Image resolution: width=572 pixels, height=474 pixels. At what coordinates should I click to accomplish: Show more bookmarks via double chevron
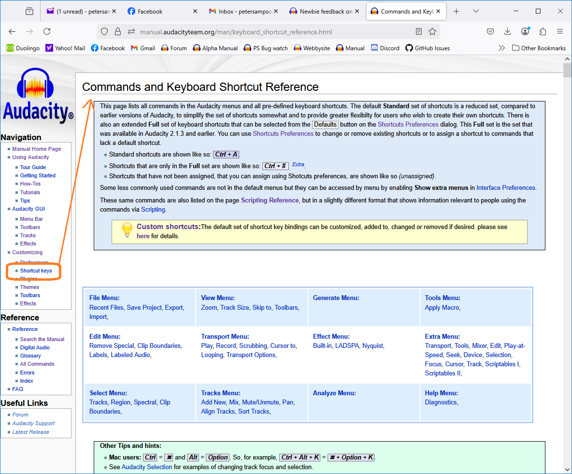coord(501,48)
